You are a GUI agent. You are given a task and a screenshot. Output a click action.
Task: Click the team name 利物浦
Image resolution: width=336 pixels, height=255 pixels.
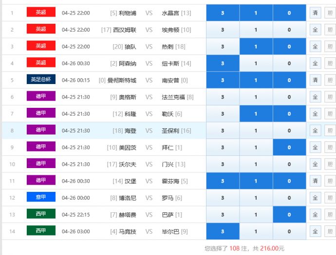point(128,13)
